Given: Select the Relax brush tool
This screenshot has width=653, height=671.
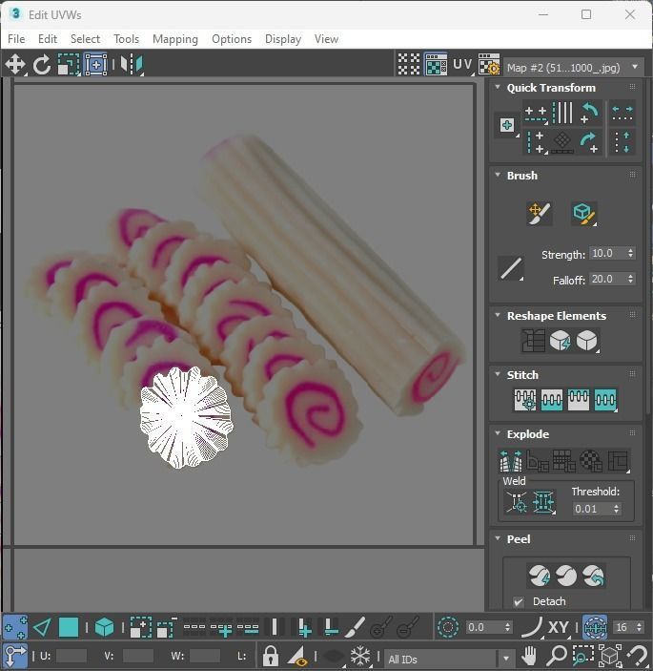Looking at the screenshot, I should pos(583,213).
